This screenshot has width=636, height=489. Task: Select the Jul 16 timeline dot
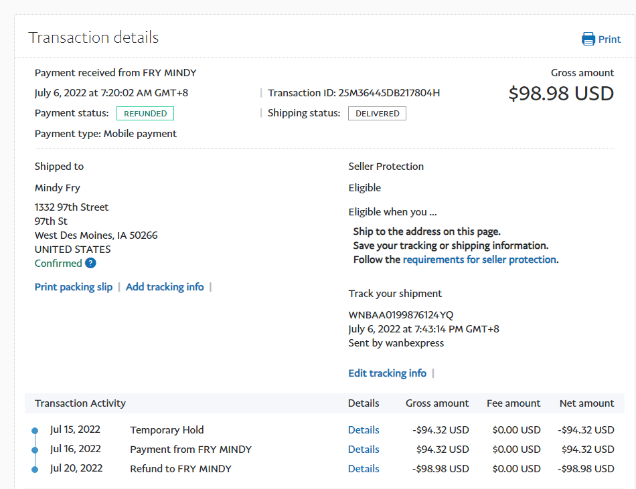coord(35,450)
